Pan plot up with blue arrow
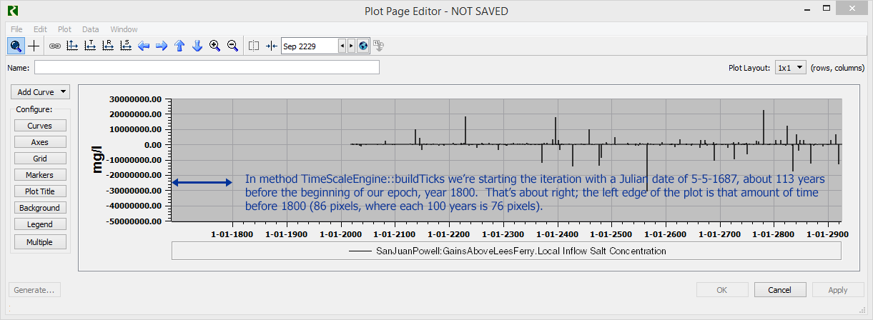873x320 pixels. tap(179, 46)
